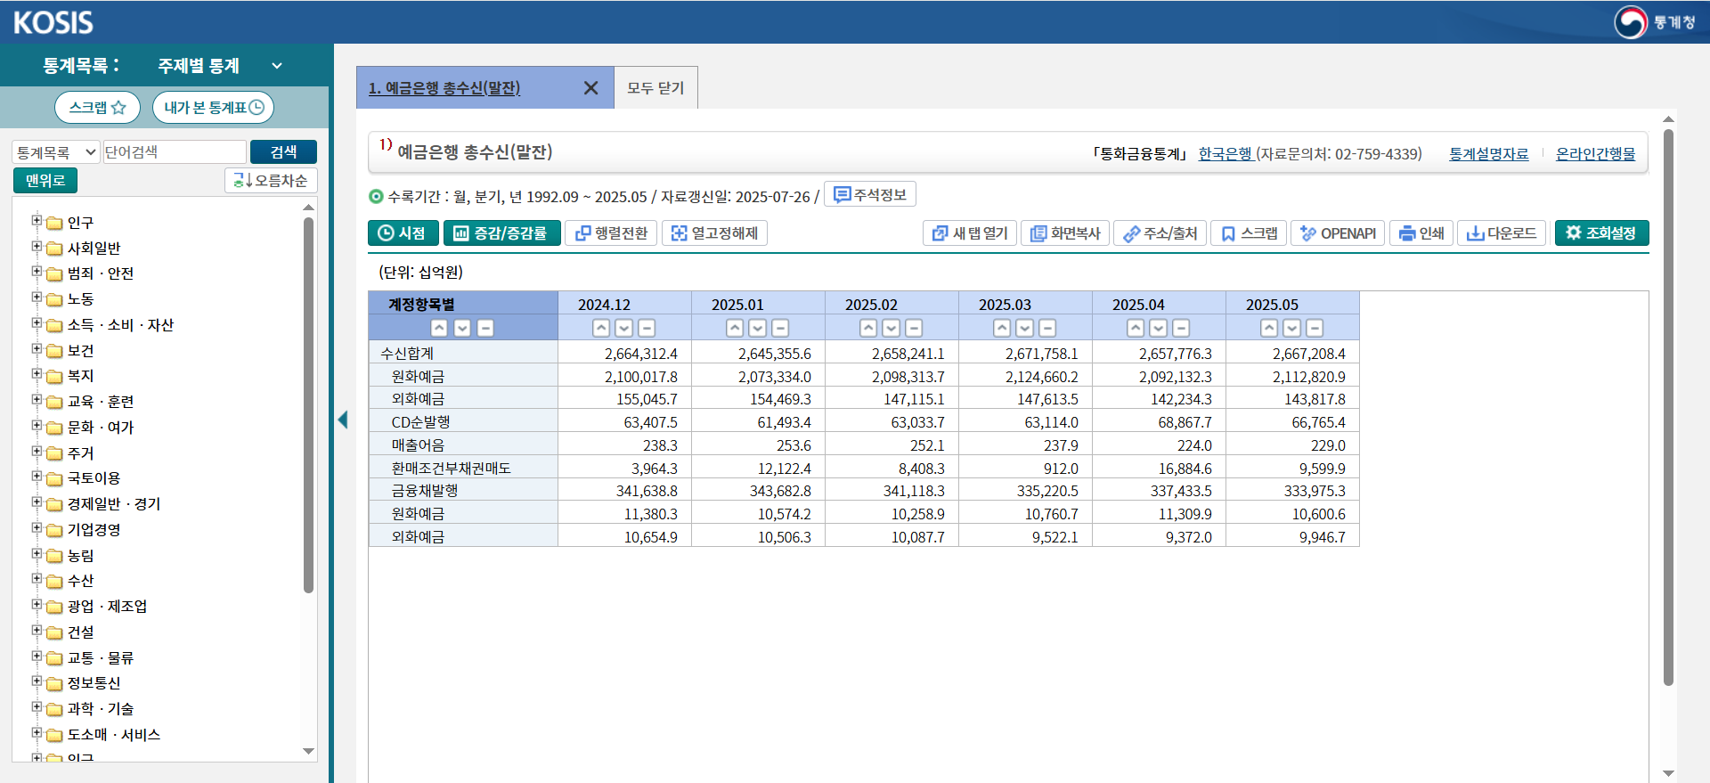Click the CD순발행 row label

pyautogui.click(x=420, y=422)
